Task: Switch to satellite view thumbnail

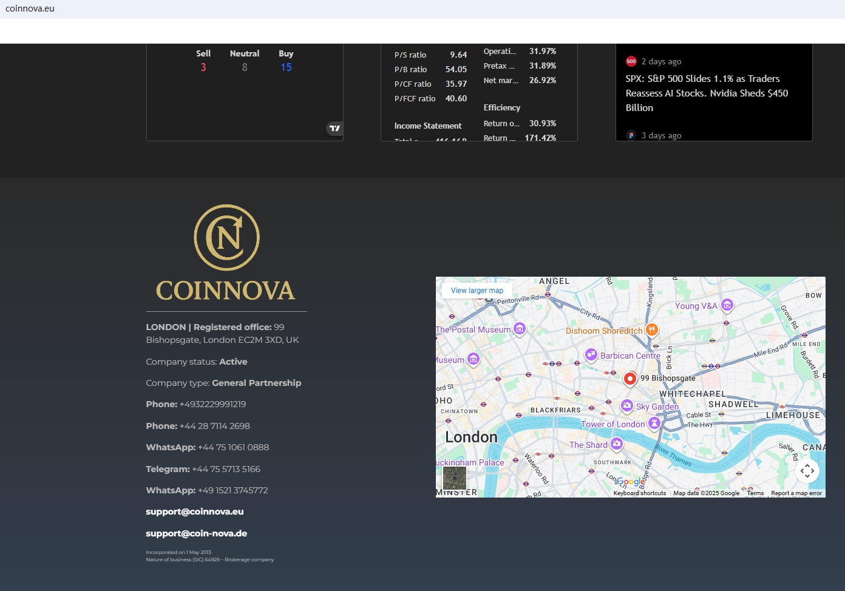Action: 454,478
